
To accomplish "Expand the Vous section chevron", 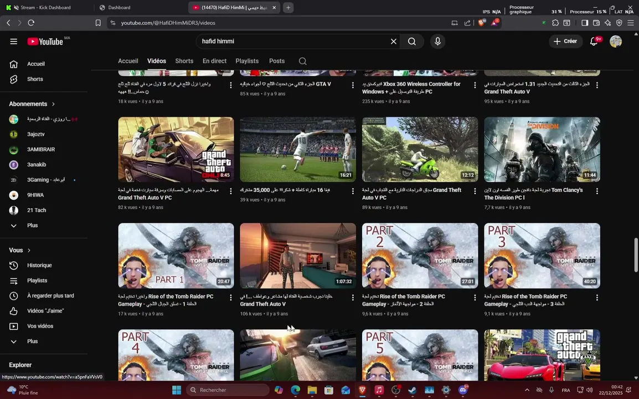I will (29, 250).
